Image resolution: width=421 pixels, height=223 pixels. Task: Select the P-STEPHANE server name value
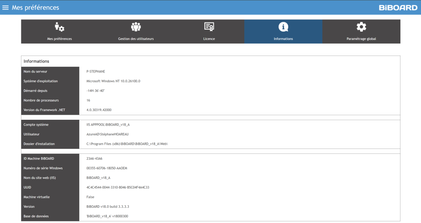click(95, 72)
